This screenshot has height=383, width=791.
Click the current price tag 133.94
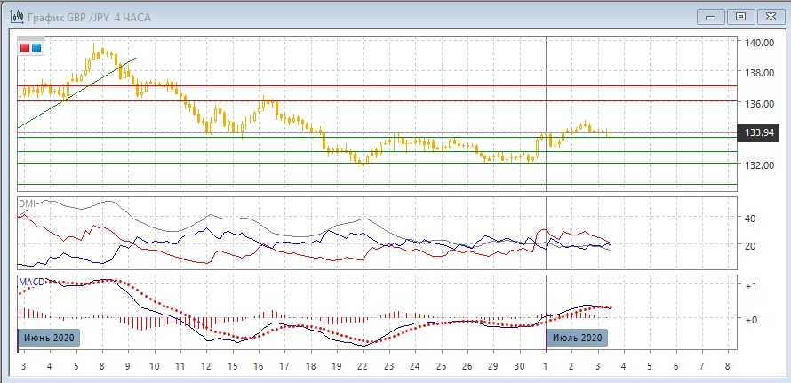[758, 132]
